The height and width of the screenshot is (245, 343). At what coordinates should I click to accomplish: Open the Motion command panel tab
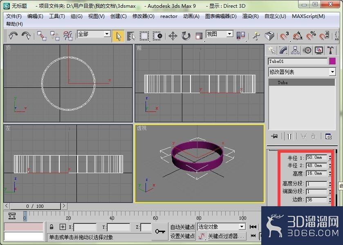(x=307, y=50)
